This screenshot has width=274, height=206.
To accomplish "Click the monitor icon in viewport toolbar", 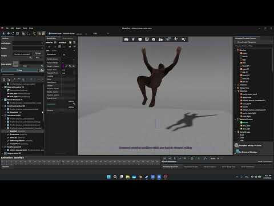I will 147,39.
